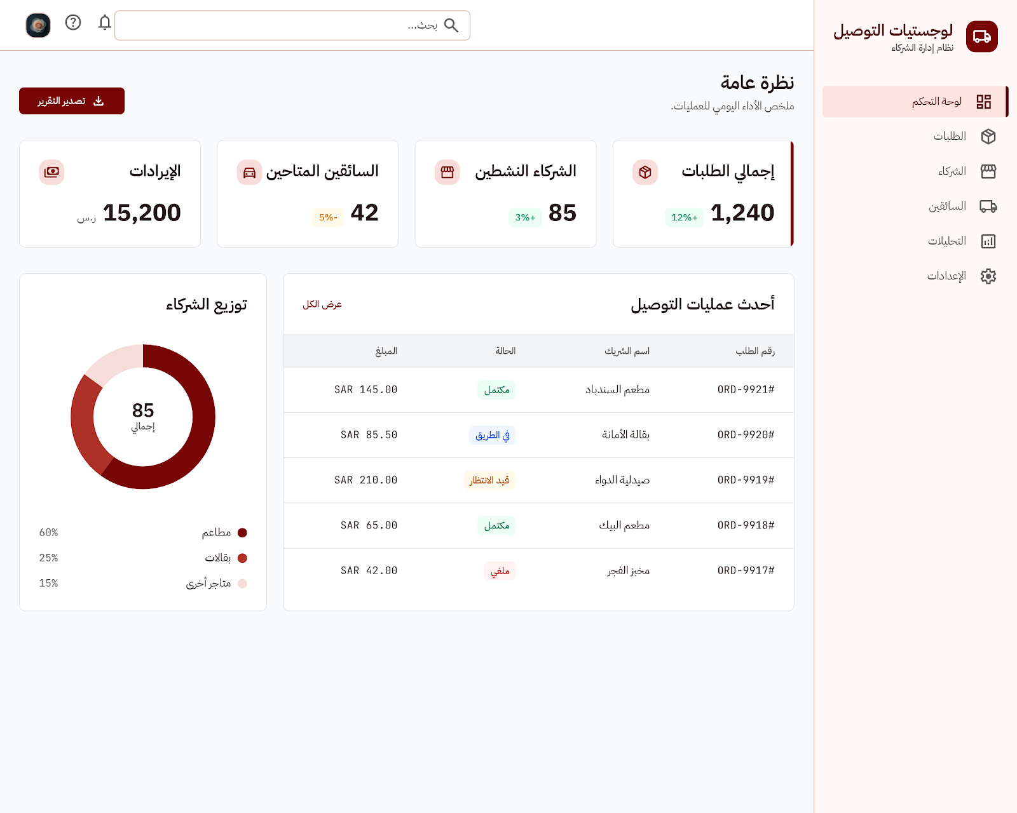1017x813 pixels.
Task: Open الإعدادات menu item
Action: [915, 276]
